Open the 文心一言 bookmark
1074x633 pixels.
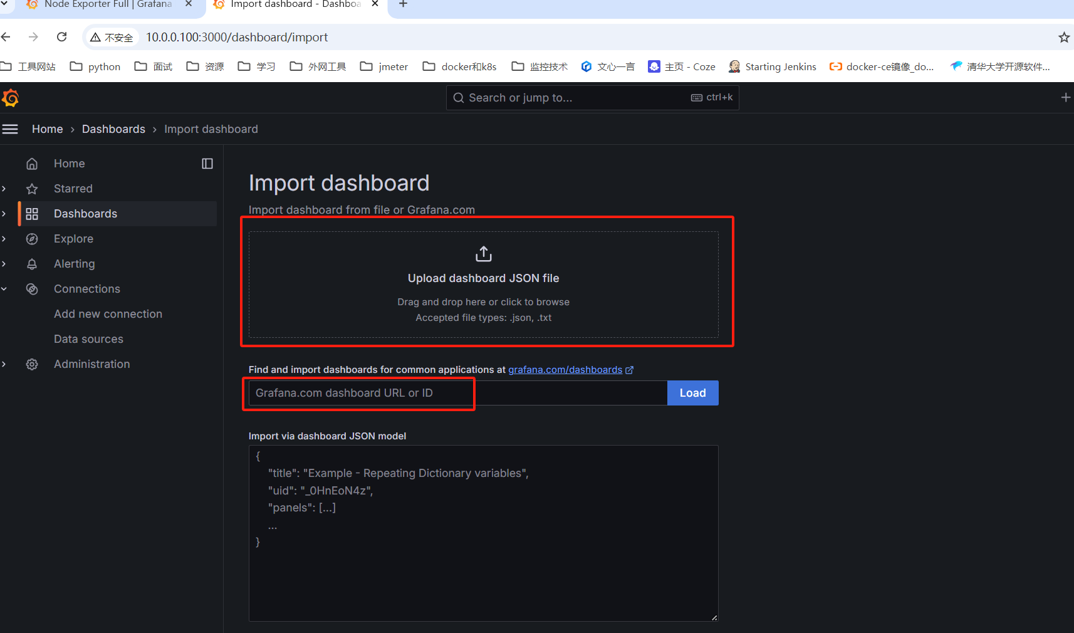[x=608, y=66]
